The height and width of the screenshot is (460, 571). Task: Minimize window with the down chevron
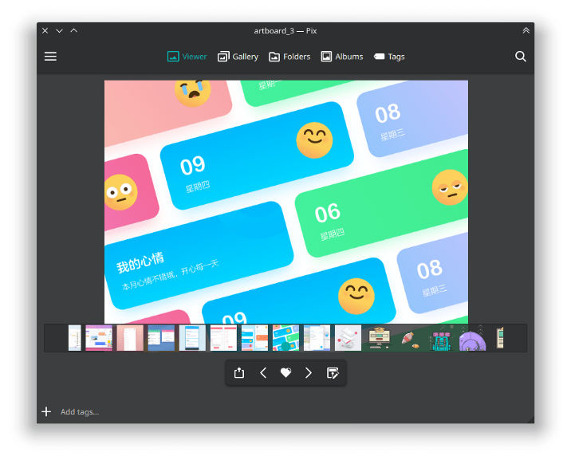click(x=59, y=30)
